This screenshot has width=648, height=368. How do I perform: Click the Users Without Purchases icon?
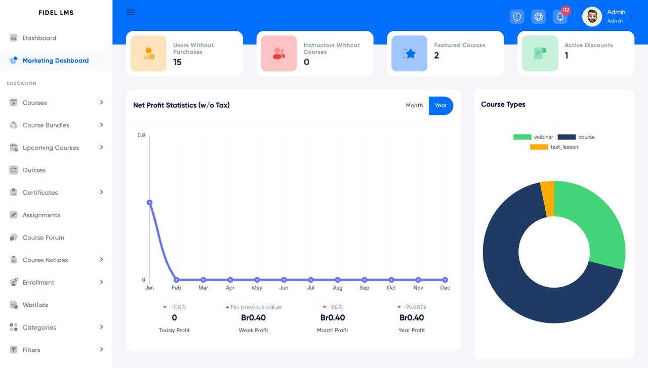(x=148, y=54)
